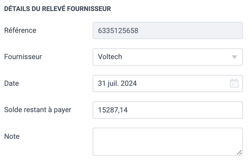Open the Voltech supplier combo box
252x163 pixels.
click(167, 57)
